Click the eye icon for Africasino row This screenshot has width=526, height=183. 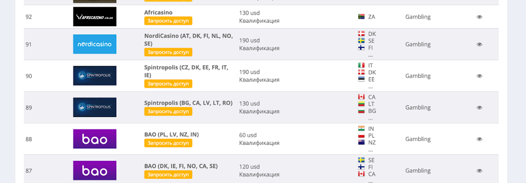(x=479, y=17)
